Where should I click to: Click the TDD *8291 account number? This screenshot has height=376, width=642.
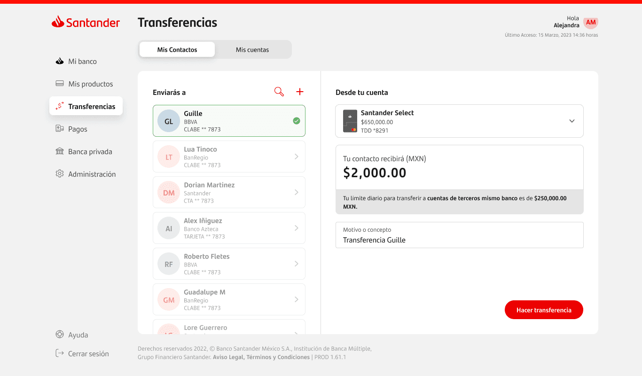point(375,130)
